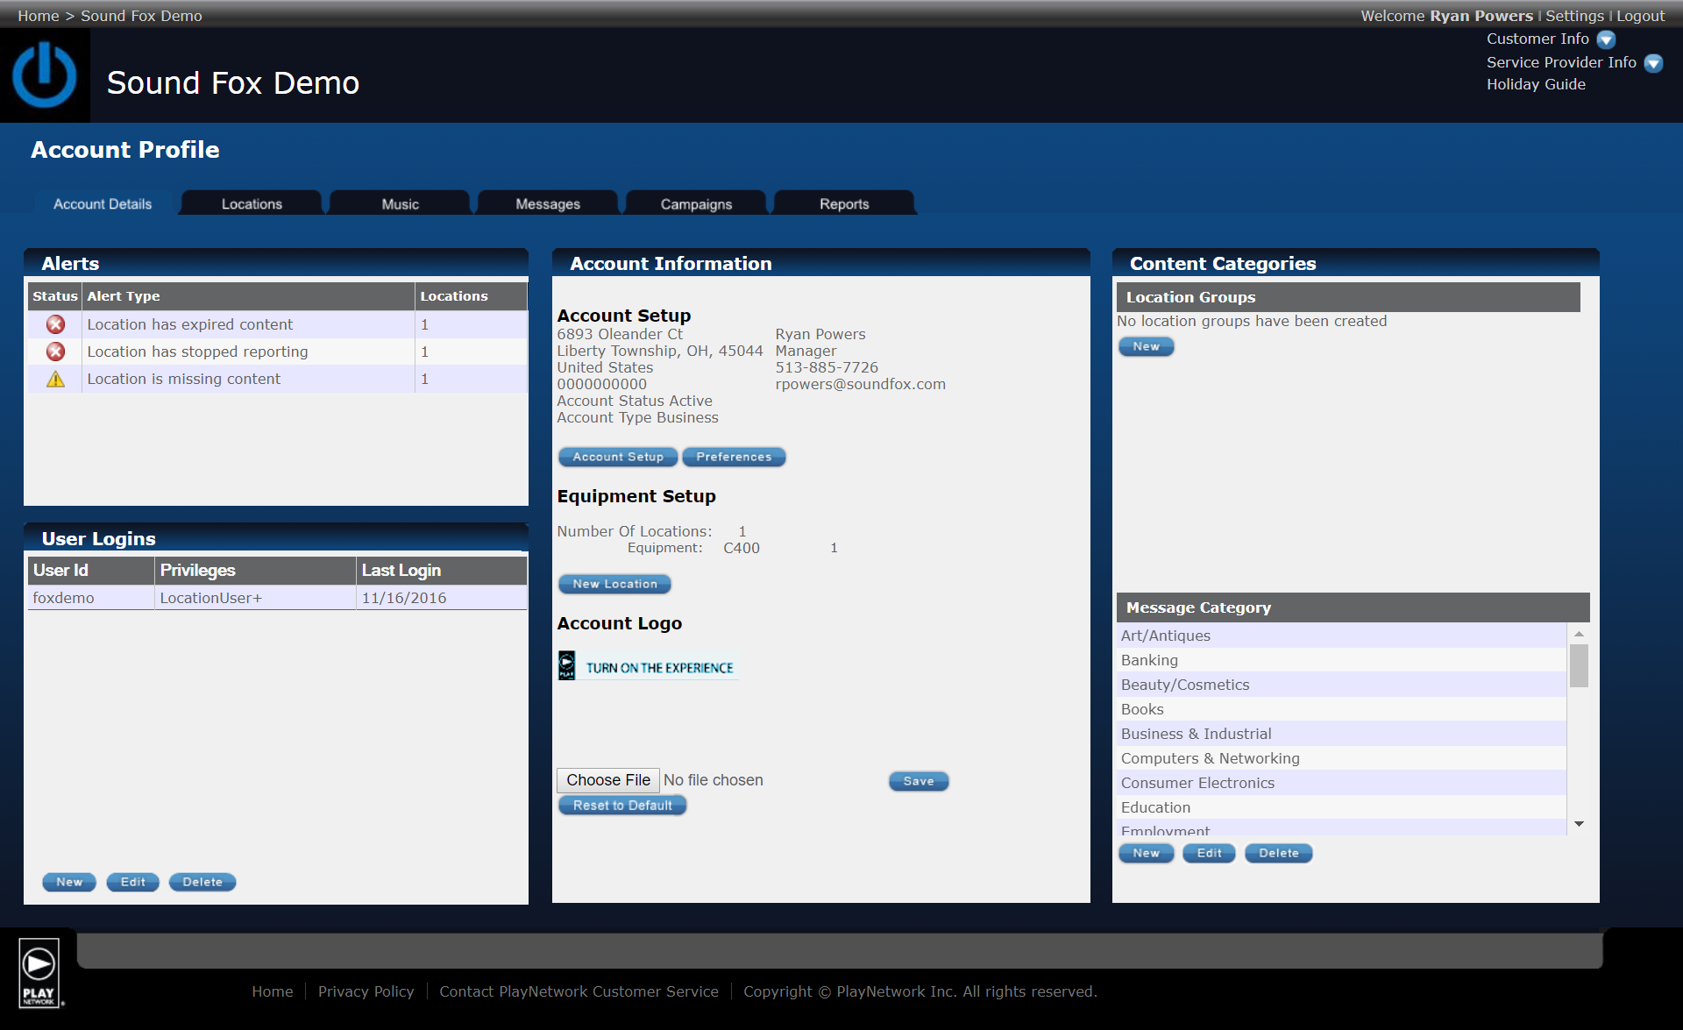
Task: Click the Alert Type column header
Action: click(x=248, y=296)
